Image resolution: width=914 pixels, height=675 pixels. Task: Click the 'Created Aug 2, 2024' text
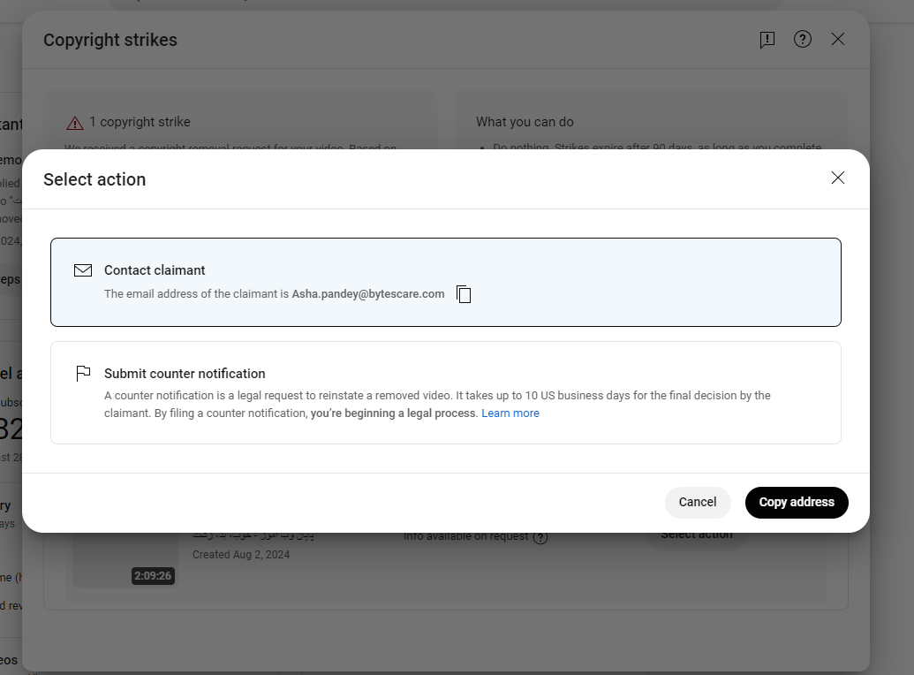pyautogui.click(x=241, y=555)
